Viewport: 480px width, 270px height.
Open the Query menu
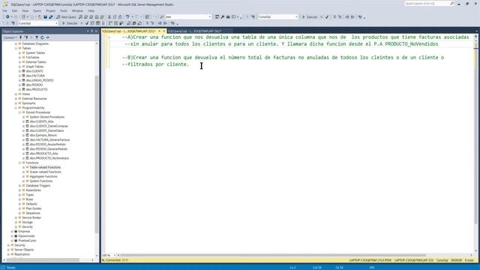(37, 10)
